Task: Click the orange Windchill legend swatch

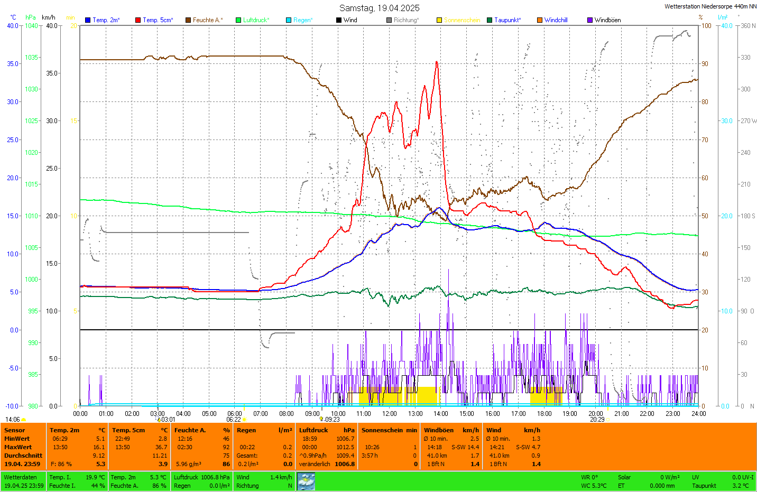Action: (540, 20)
